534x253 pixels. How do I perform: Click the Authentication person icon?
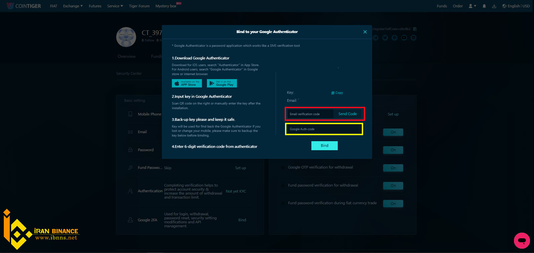pyautogui.click(x=130, y=191)
